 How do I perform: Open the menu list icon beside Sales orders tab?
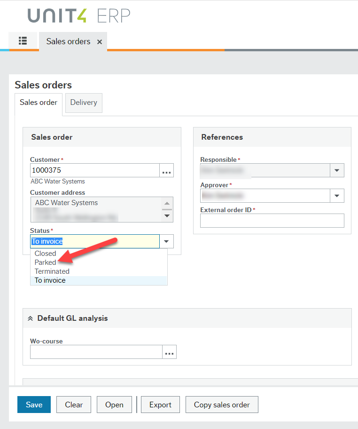pos(23,41)
